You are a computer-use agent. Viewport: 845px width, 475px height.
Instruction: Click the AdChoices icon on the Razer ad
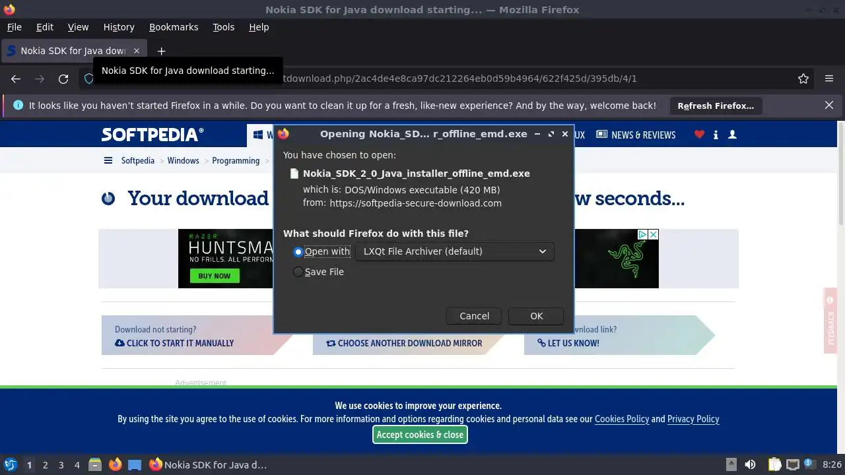tap(642, 234)
